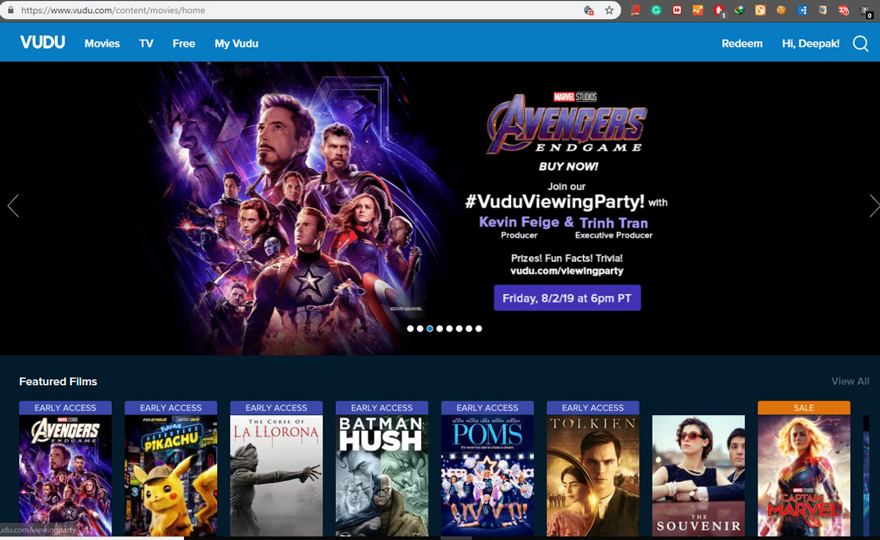Open the My Vudu menu
The image size is (880, 540).
point(236,43)
